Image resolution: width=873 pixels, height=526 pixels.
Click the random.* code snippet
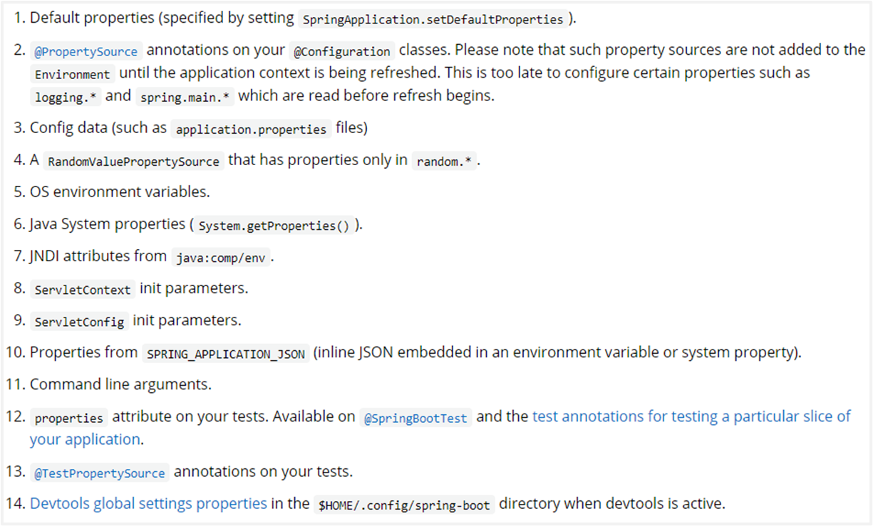(445, 162)
